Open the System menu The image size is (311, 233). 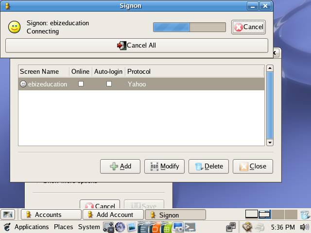tap(89, 227)
